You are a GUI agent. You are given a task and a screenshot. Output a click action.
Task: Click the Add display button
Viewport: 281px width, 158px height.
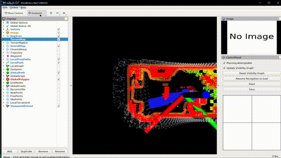coord(10,151)
